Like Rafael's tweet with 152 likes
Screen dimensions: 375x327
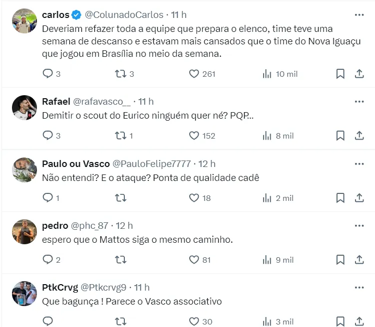click(x=194, y=136)
